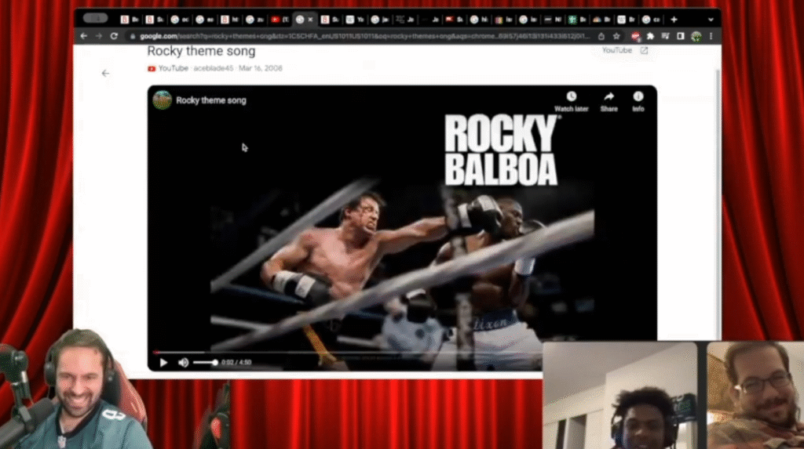Adjust the video volume slider
Screen dimensions: 804x449
(x=205, y=363)
